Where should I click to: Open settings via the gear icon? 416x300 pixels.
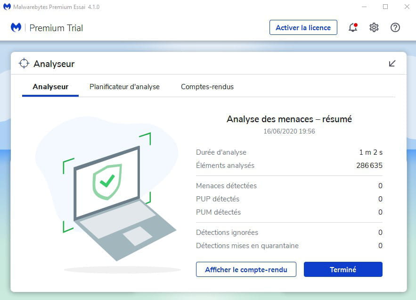374,27
